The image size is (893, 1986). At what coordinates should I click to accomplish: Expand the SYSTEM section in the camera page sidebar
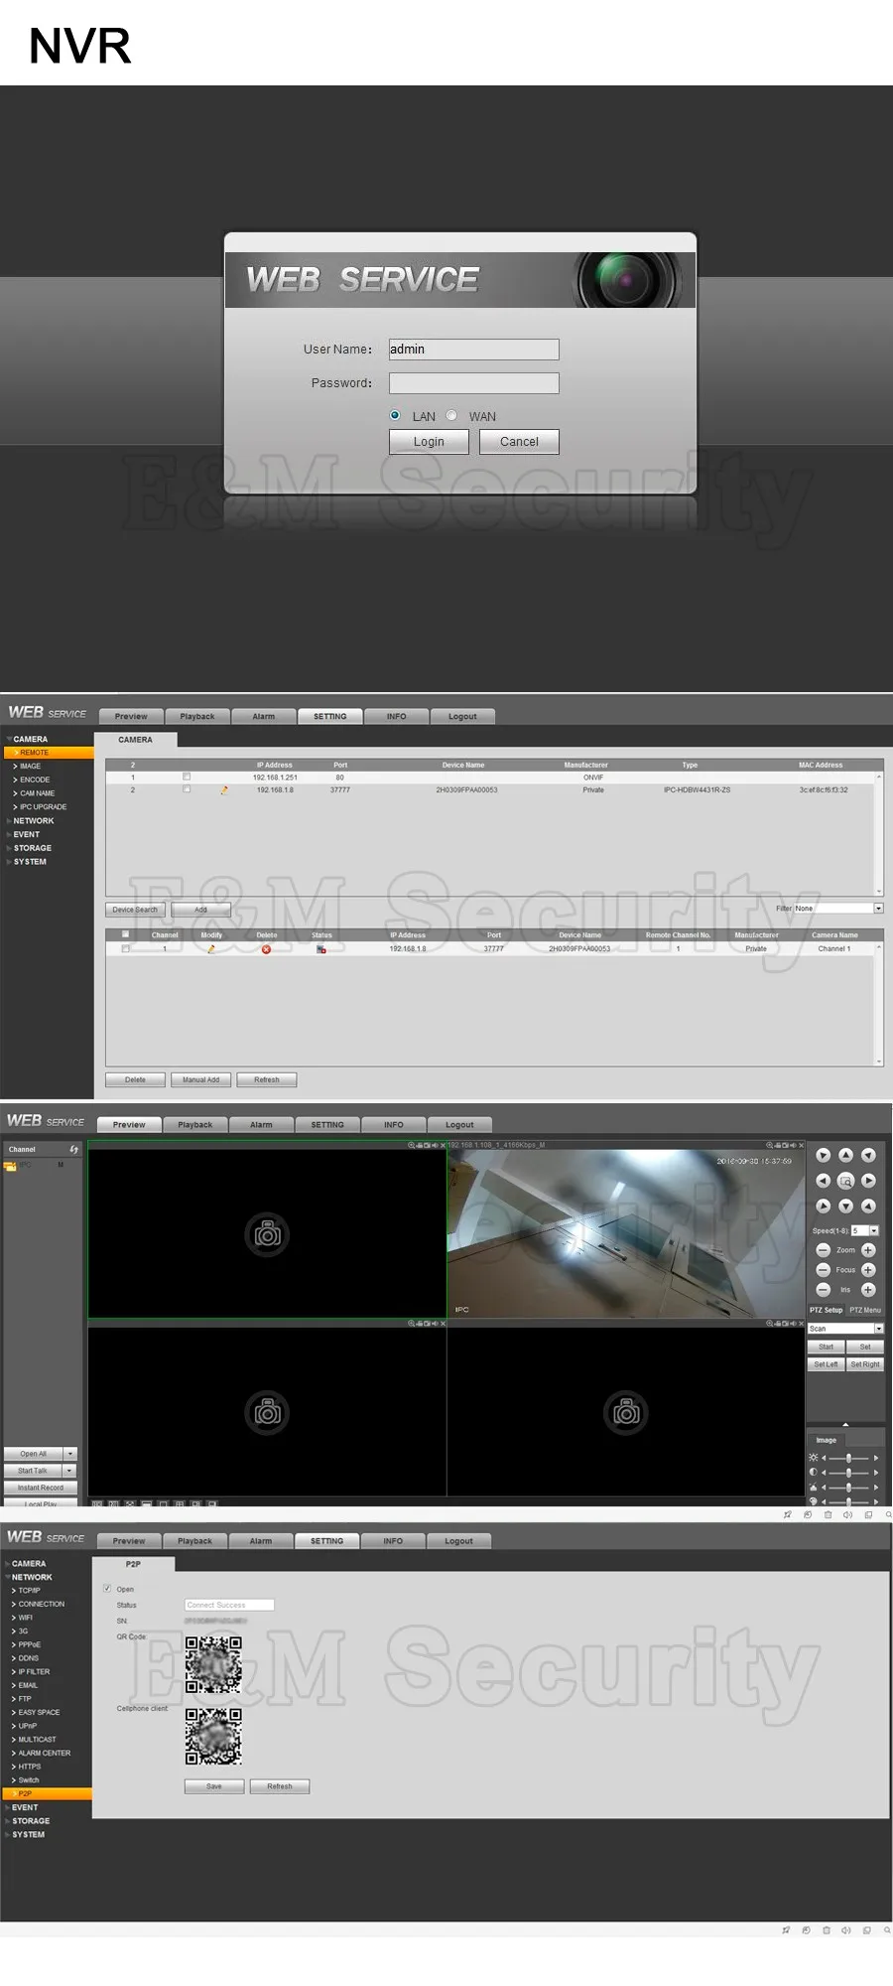tap(30, 862)
